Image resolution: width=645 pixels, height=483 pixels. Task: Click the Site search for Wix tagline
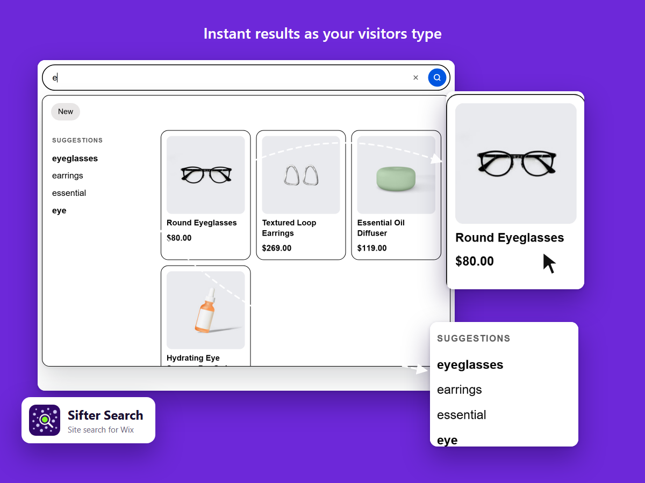[x=101, y=430]
